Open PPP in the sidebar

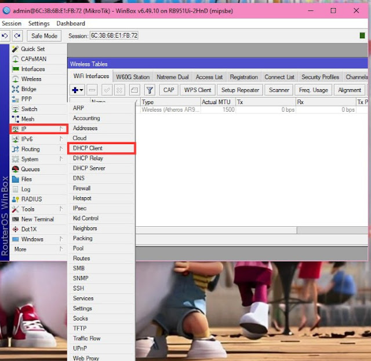click(38, 99)
